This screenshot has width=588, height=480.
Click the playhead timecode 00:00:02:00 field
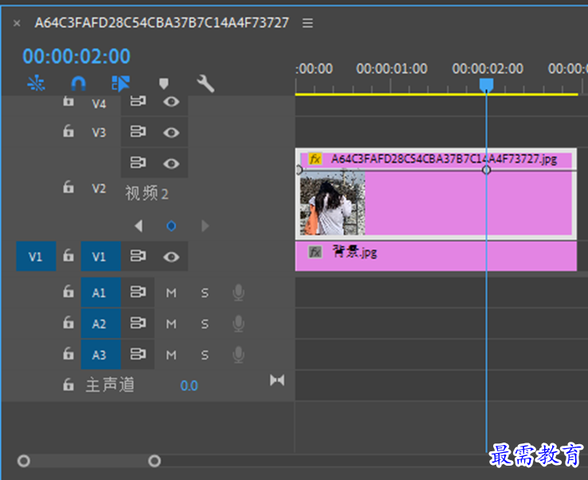76,57
